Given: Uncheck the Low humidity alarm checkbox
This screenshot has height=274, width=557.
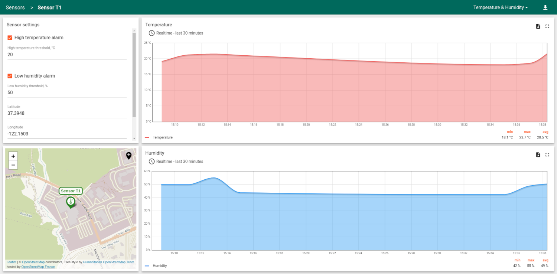Looking at the screenshot, I should pyautogui.click(x=10, y=76).
